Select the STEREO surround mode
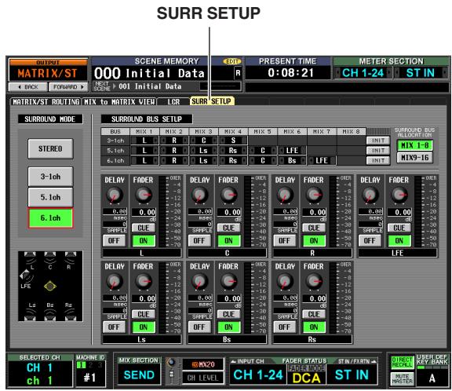452x391 pixels. coord(50,149)
